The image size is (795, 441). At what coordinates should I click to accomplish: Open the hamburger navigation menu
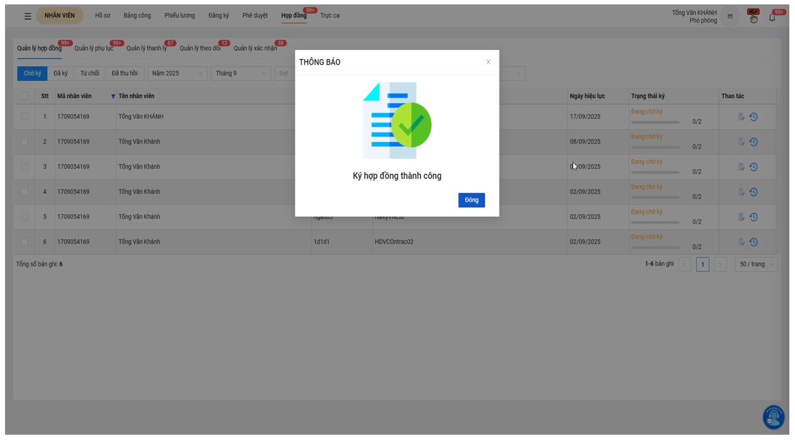[x=28, y=16]
